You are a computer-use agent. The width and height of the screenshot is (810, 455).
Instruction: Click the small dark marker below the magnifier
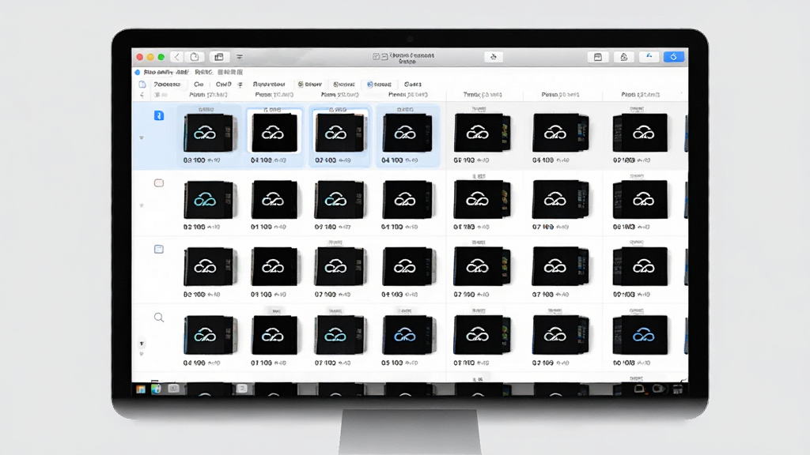pos(141,344)
